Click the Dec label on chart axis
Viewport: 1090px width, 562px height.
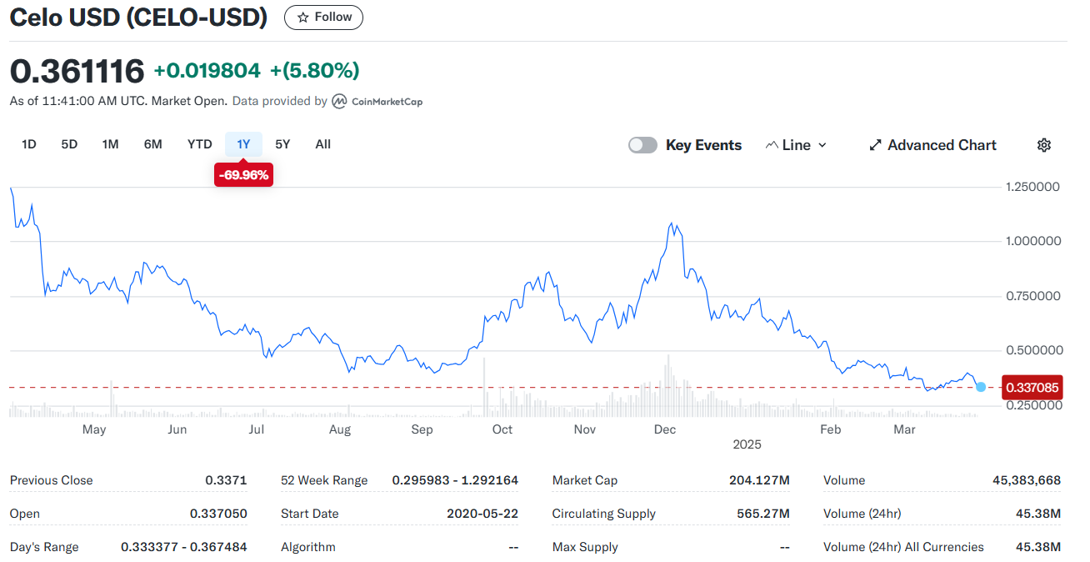tap(664, 429)
